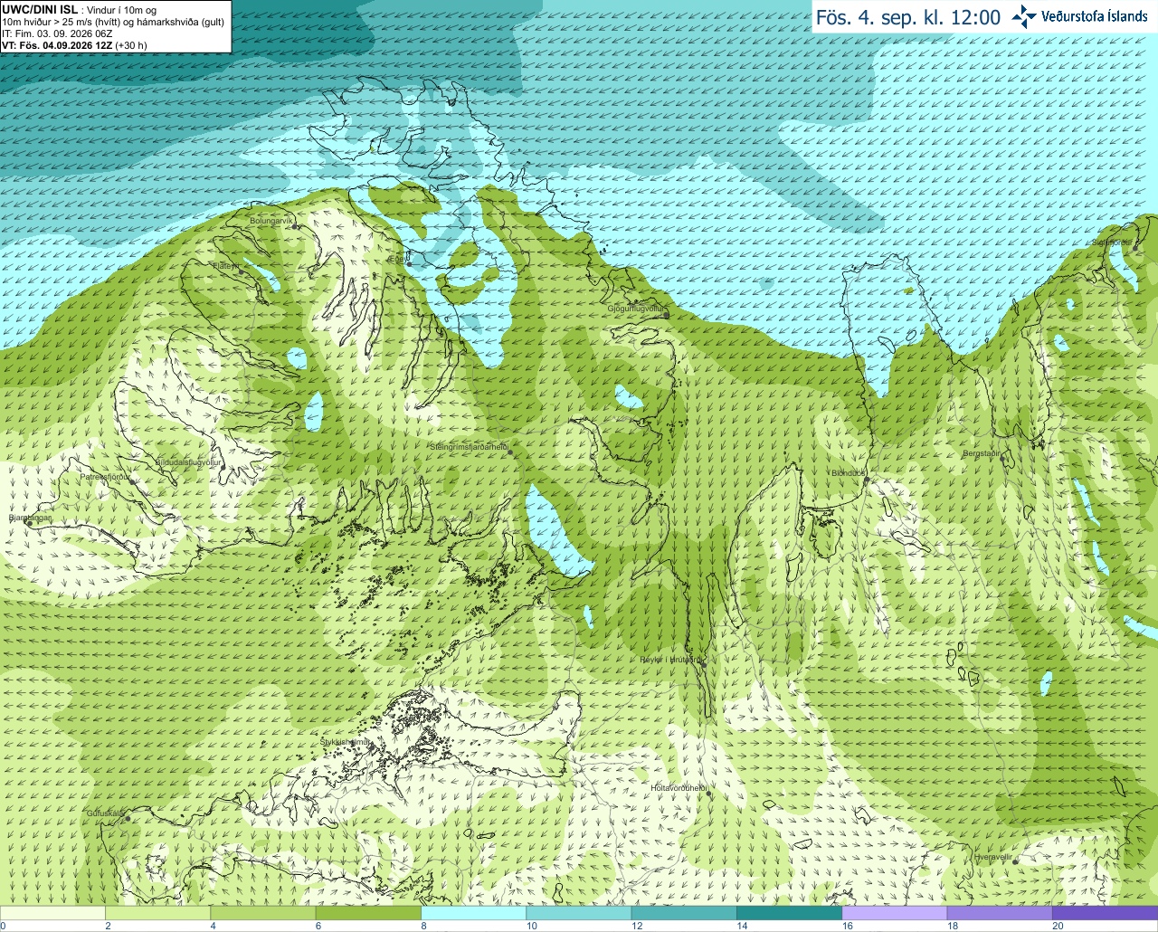Viewport: 1158px width, 932px height.
Task: Select the Steingrímsfjarðarheiði station point
Action: point(509,452)
